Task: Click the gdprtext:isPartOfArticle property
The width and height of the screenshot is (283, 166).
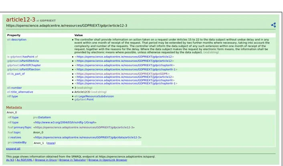Action: click(x=23, y=61)
